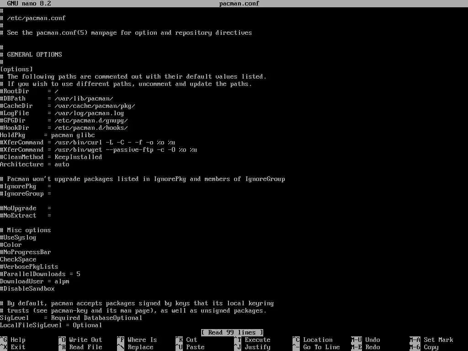The image size is (468, 351).
Task: Place cursor on the #NoProgressBar line
Action: (x=26, y=252)
